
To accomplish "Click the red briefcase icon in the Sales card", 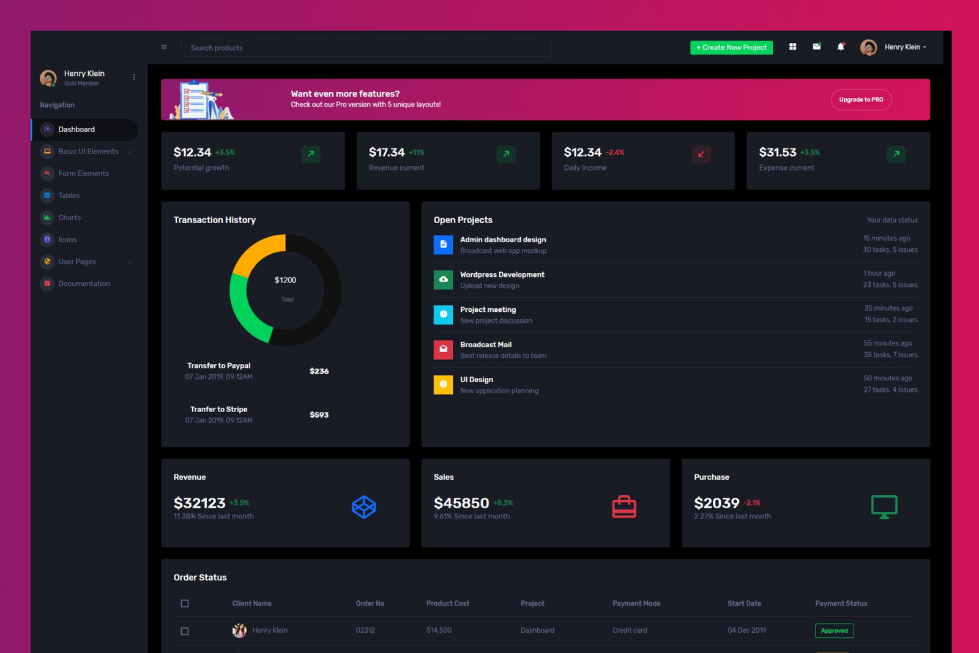I will point(624,506).
